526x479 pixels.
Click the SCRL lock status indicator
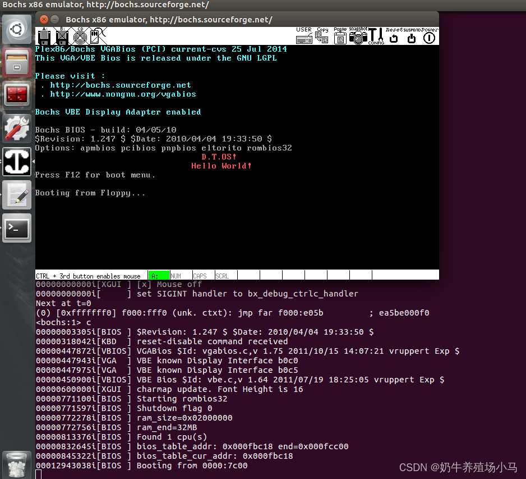pos(226,276)
